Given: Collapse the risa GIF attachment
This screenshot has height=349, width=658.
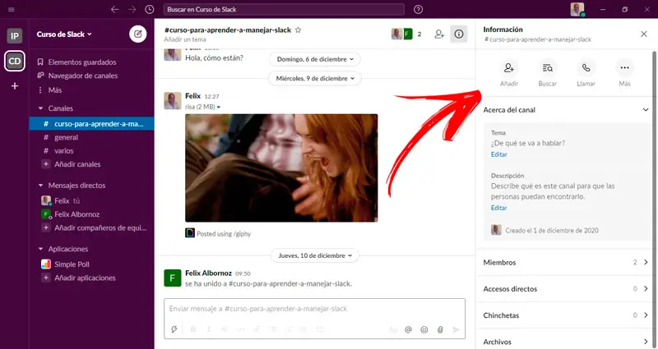Looking at the screenshot, I should pyautogui.click(x=219, y=108).
